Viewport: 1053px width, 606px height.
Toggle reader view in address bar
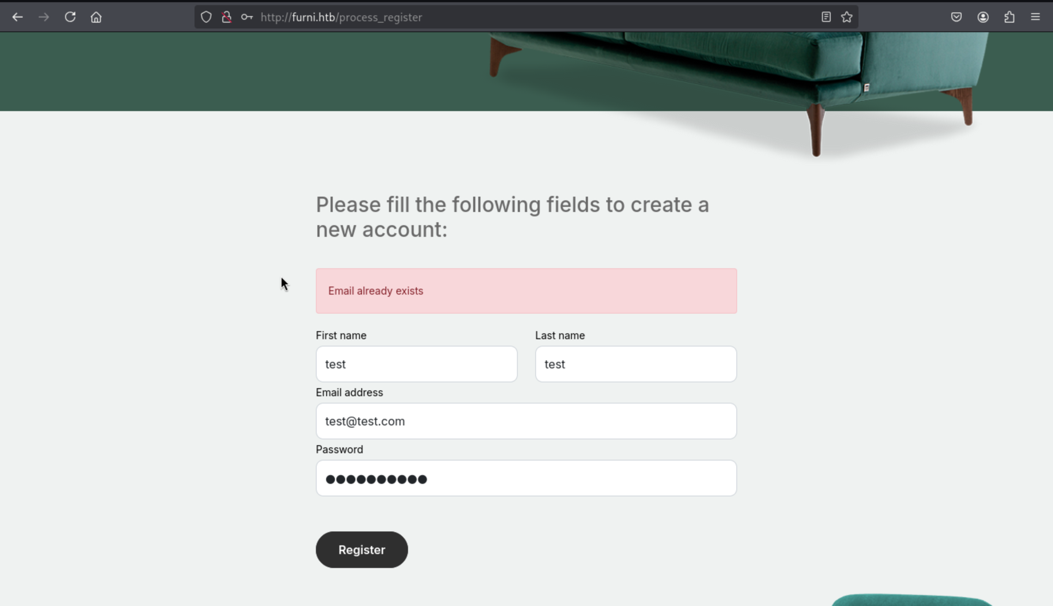pos(826,17)
